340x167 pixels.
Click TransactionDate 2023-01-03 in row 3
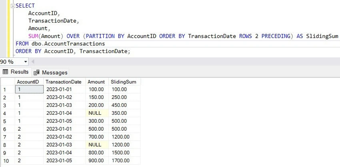[59, 105]
